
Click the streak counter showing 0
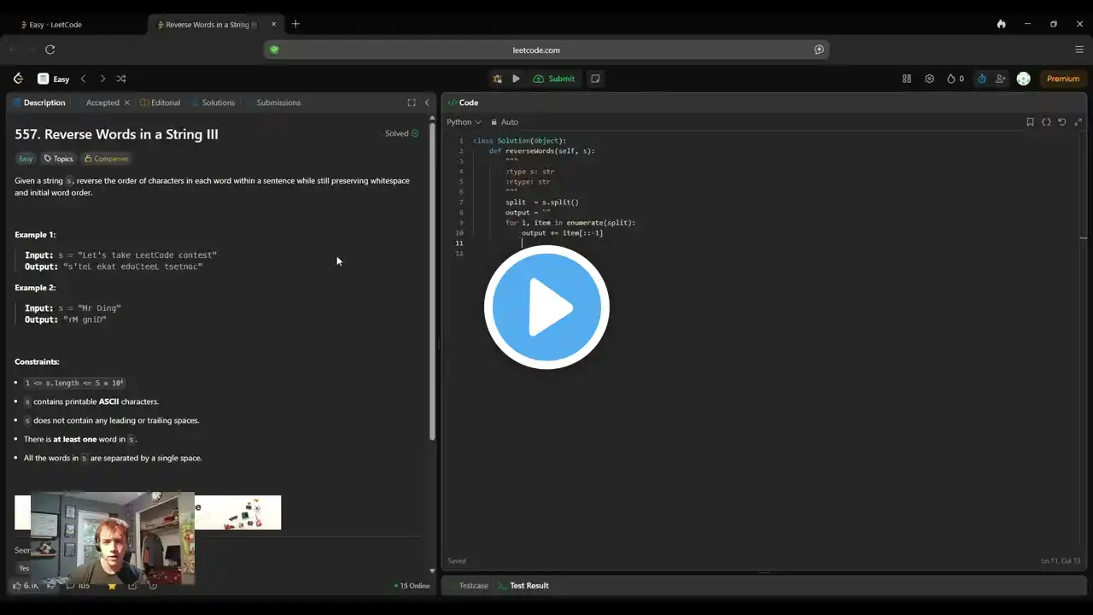[x=955, y=79]
